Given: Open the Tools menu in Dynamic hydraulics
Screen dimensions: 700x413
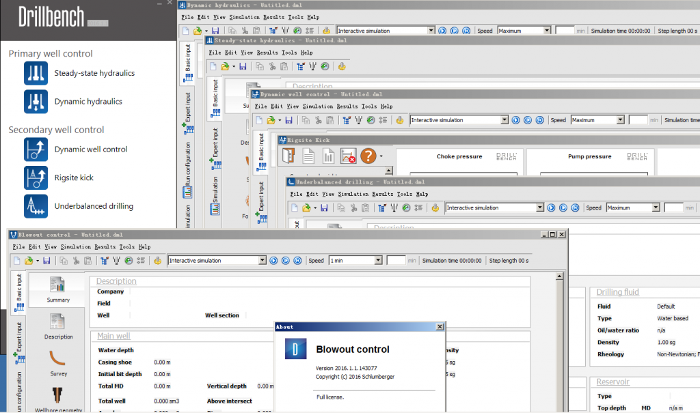Looking at the screenshot, I should [295, 17].
